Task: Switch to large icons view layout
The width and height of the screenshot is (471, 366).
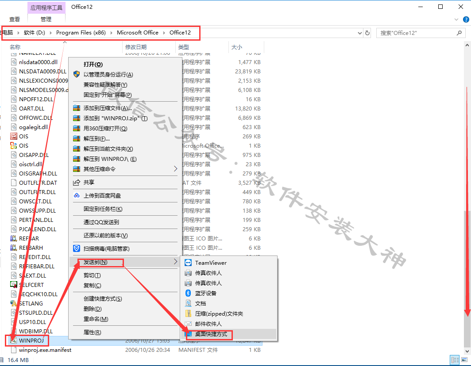Action: pyautogui.click(x=464, y=360)
